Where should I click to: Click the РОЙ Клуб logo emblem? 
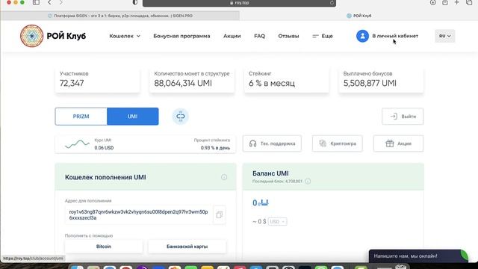(x=31, y=36)
